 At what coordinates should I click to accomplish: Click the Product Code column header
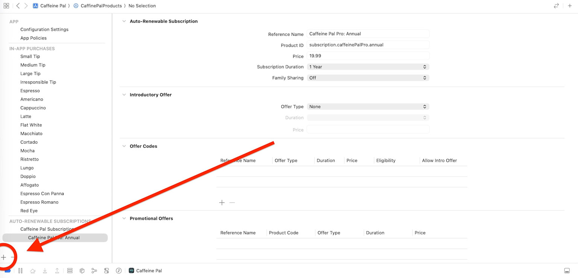click(284, 233)
